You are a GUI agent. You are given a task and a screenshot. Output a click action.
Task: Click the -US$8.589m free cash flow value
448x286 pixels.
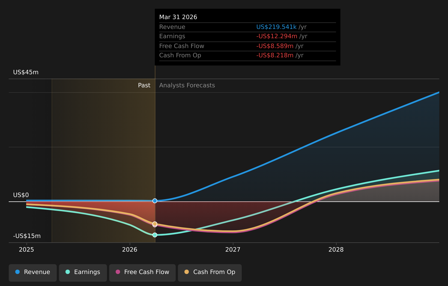coord(275,46)
